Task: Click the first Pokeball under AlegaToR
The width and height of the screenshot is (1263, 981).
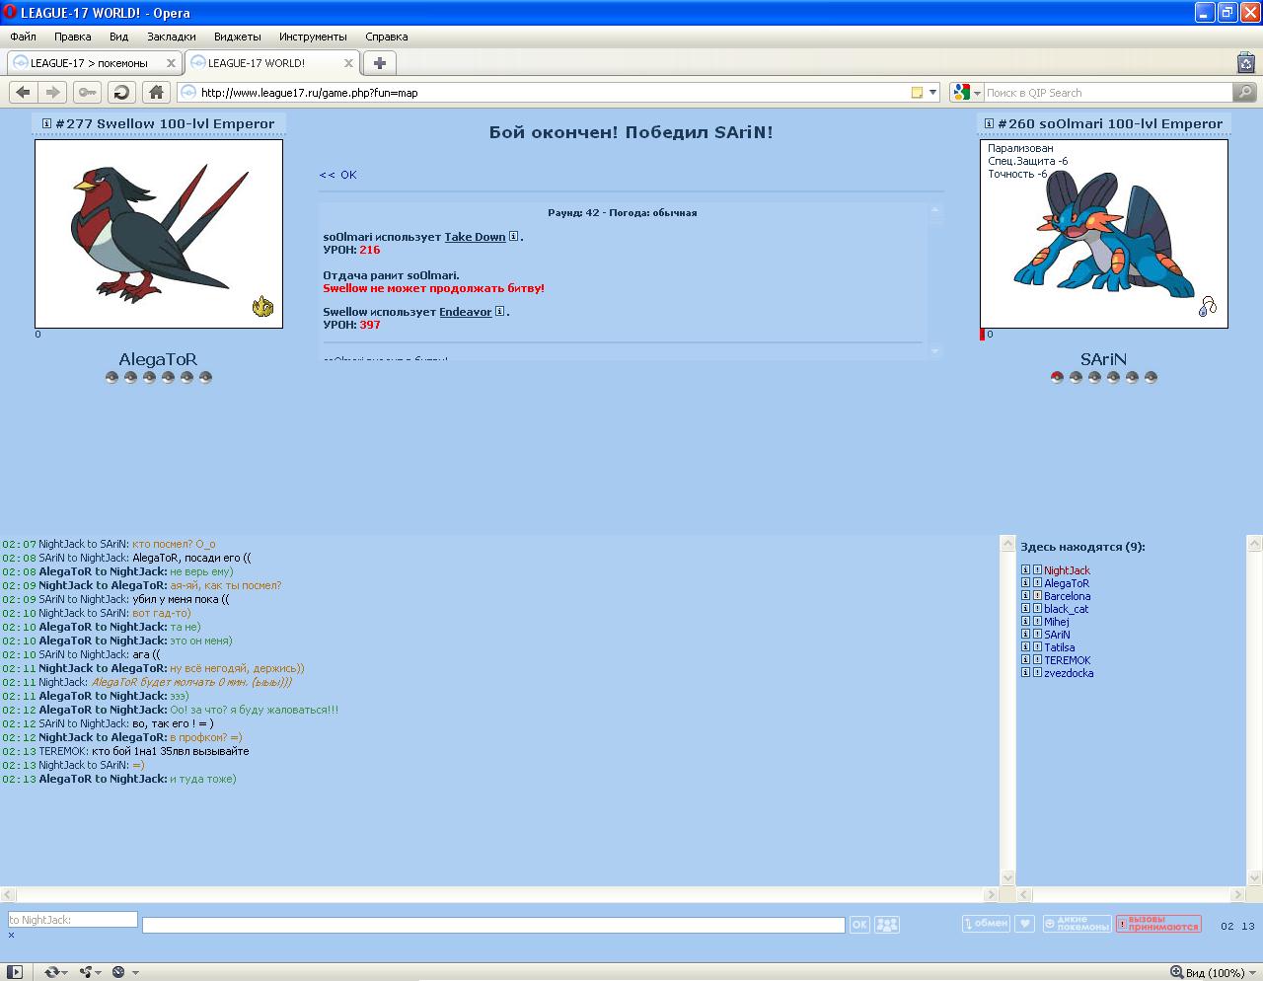Action: pyautogui.click(x=111, y=377)
